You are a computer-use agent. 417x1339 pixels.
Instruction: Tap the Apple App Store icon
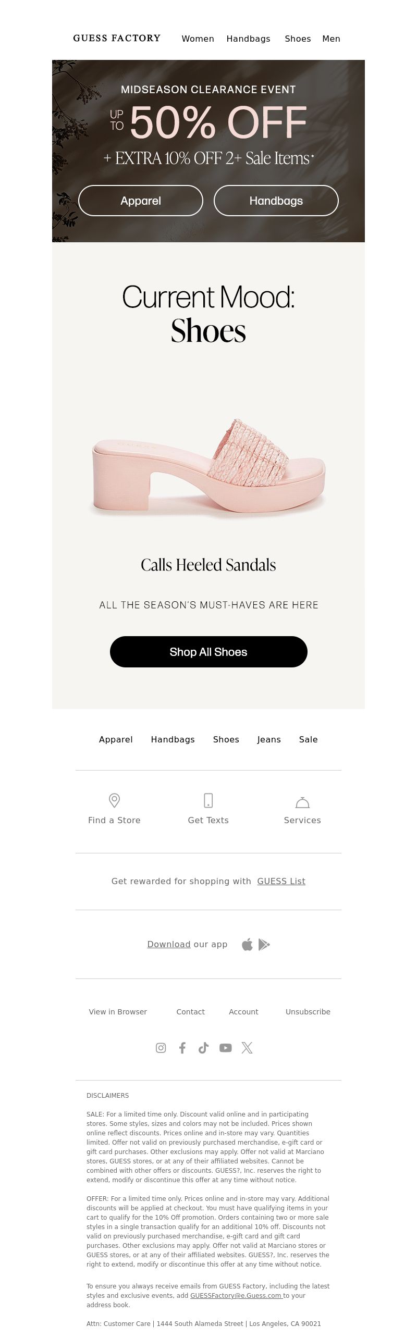[x=247, y=945]
